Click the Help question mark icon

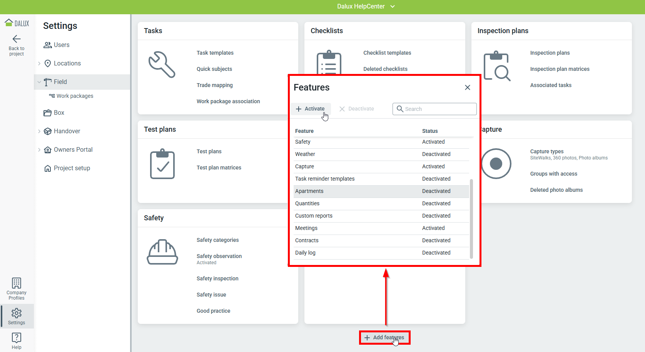click(x=17, y=338)
